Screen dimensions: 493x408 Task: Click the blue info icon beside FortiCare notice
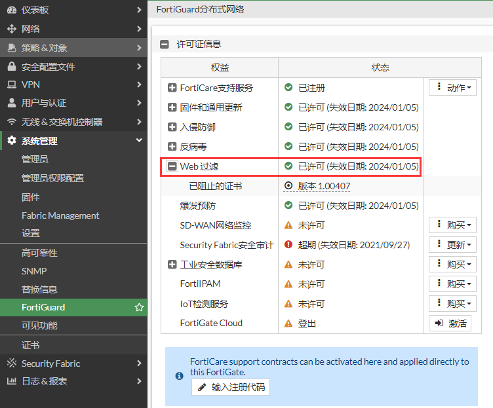tap(179, 376)
